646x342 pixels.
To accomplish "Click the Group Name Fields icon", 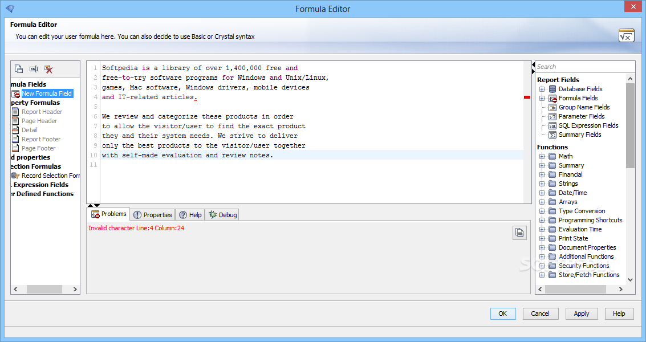I will pyautogui.click(x=552, y=107).
